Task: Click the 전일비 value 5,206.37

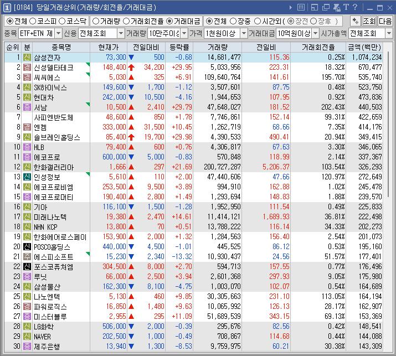Action: pyautogui.click(x=276, y=167)
